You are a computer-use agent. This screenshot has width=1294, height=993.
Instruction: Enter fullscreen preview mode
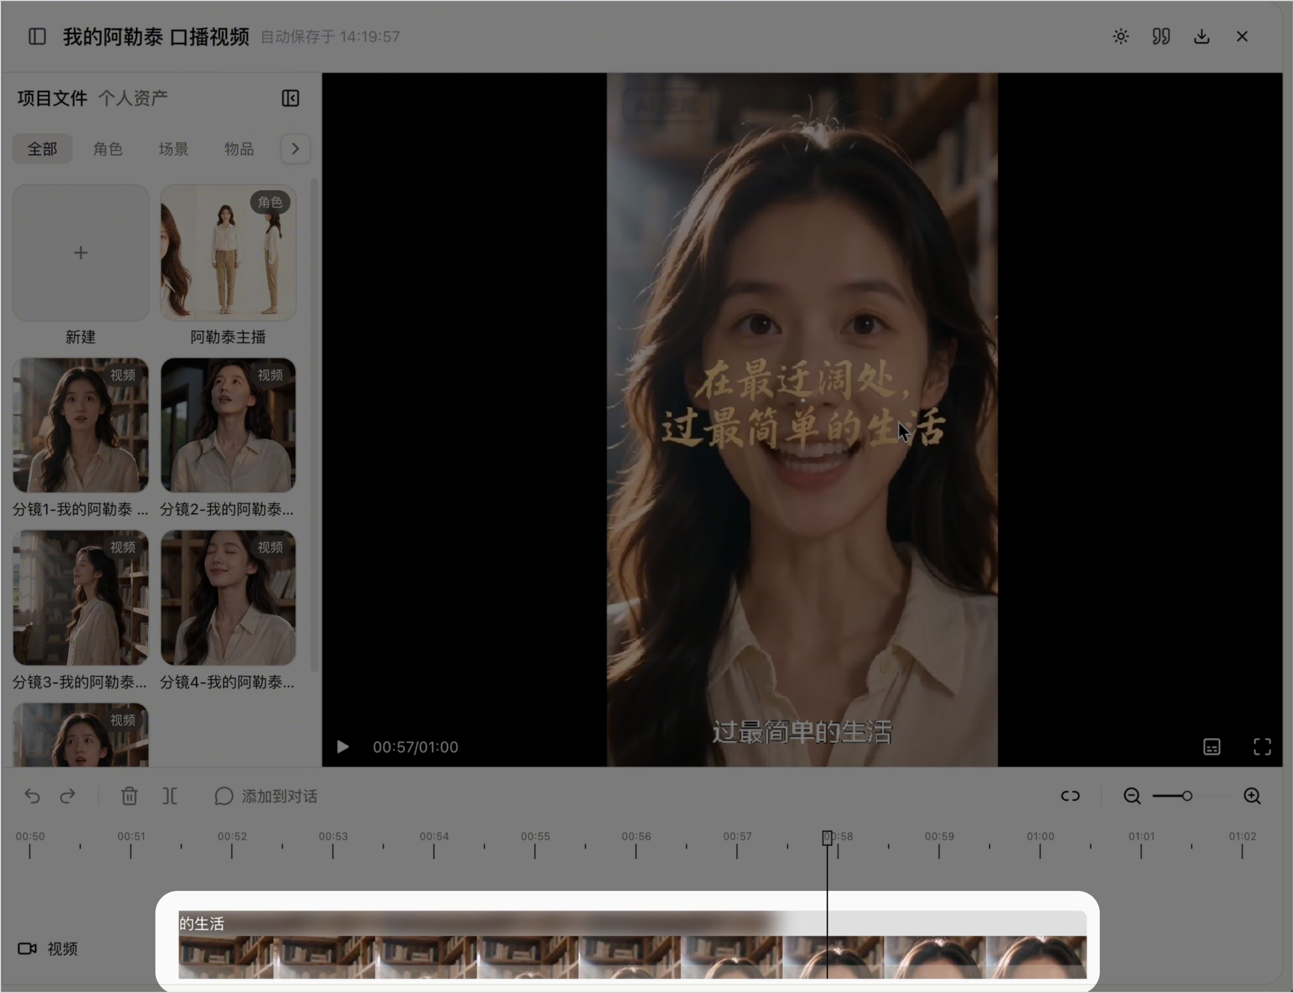click(x=1263, y=747)
